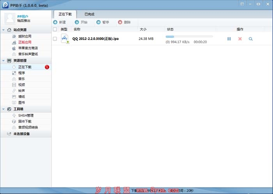This screenshot has height=194, width=273.
Task: Click the 视频 film icon
Action: (14, 85)
